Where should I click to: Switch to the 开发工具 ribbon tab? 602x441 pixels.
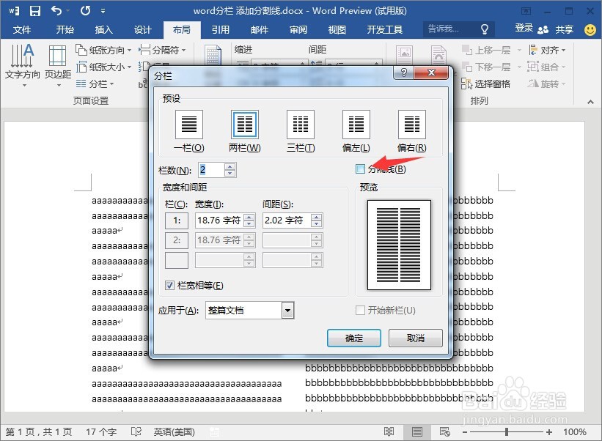click(385, 29)
